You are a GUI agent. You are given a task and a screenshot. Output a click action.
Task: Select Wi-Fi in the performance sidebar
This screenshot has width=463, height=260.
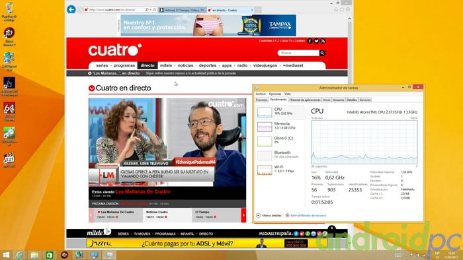tap(280, 170)
